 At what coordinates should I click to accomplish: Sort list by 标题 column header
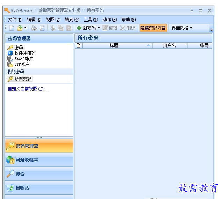point(117,45)
